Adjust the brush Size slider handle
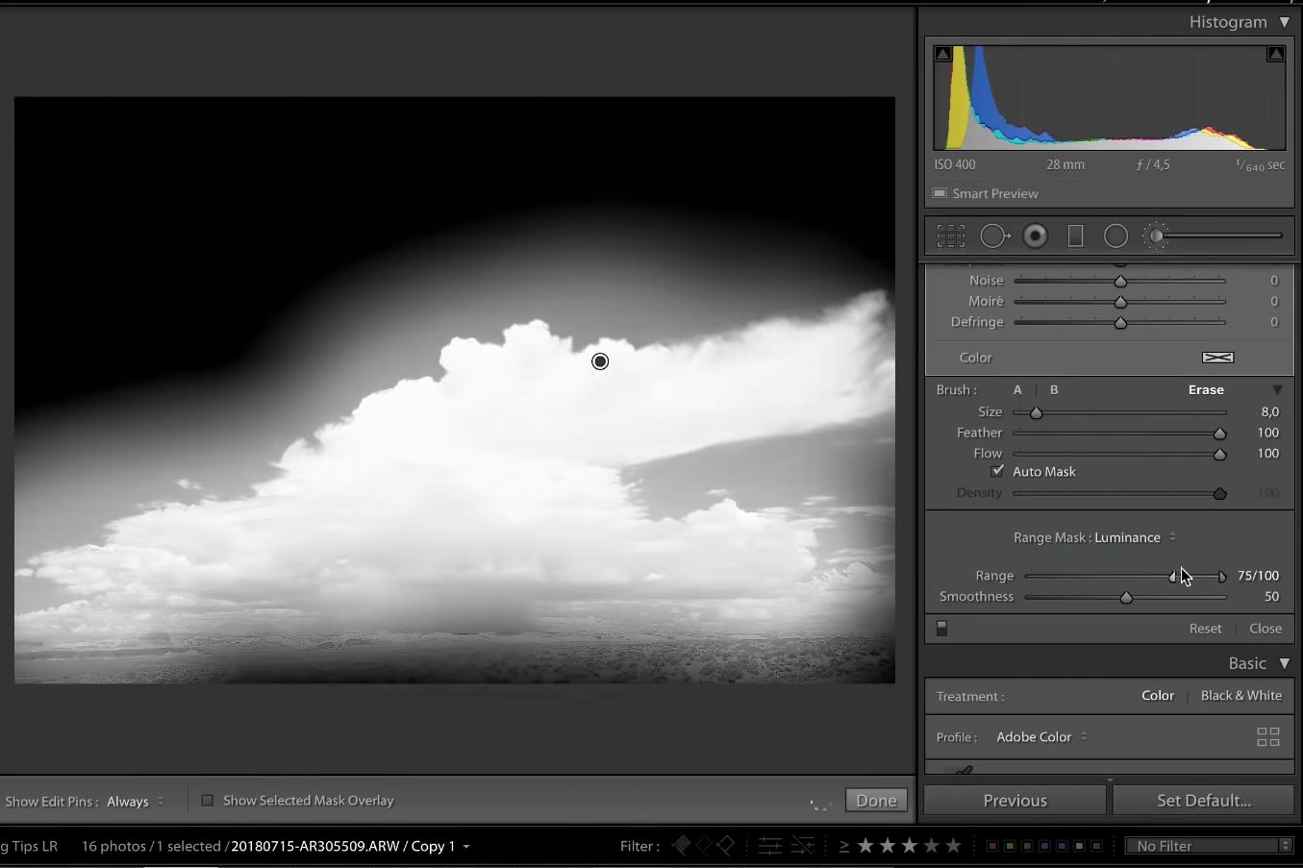1303x868 pixels. pyautogui.click(x=1036, y=412)
